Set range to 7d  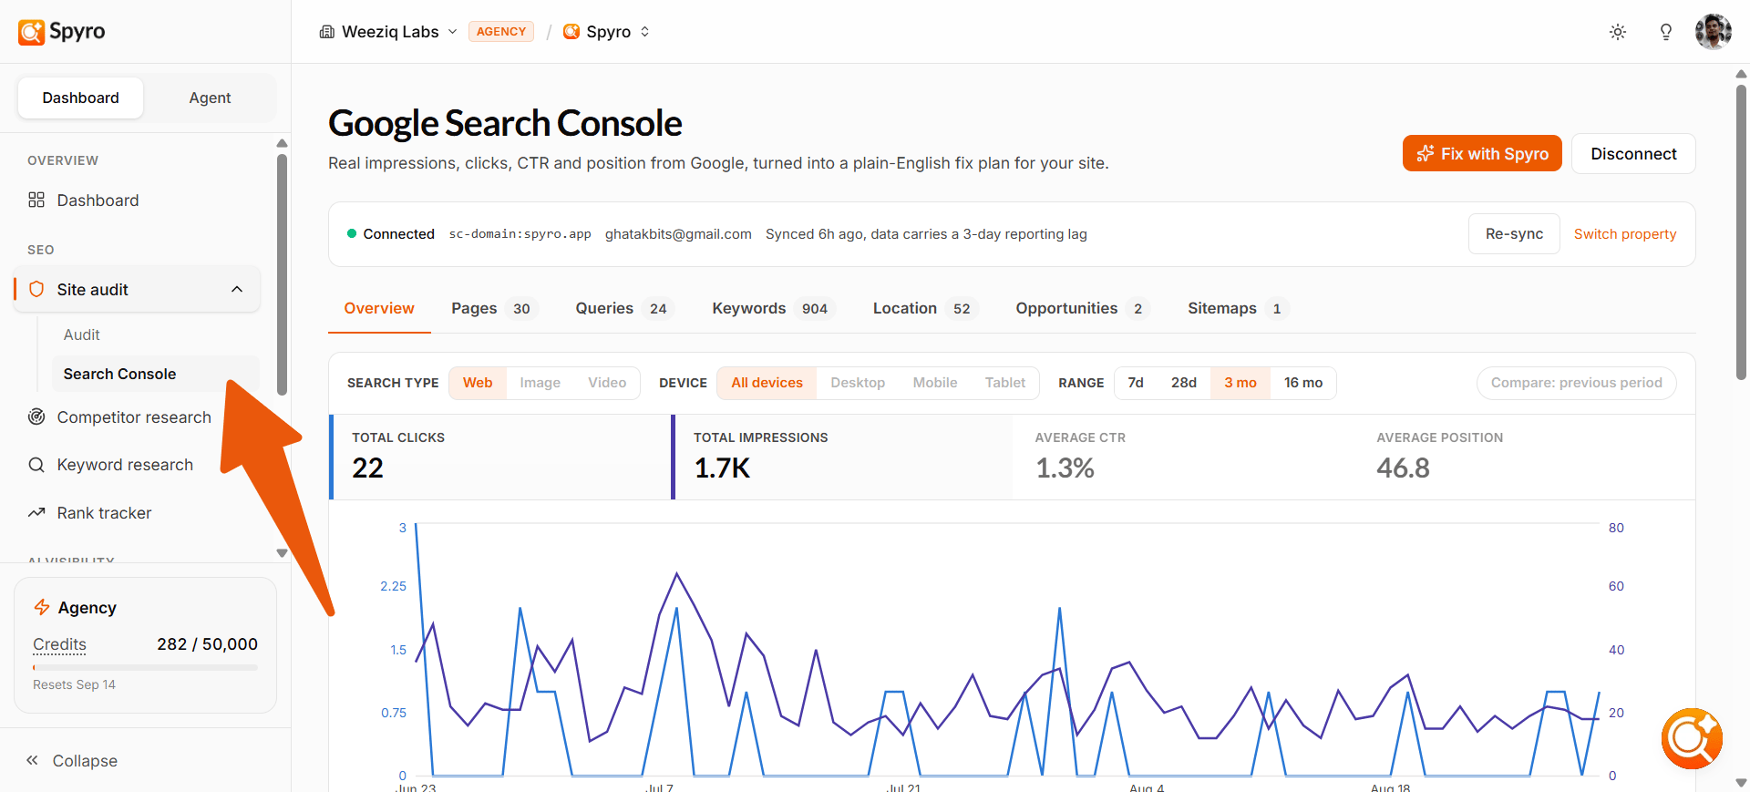[x=1136, y=383]
